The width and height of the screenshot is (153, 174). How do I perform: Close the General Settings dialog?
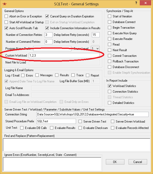pyautogui.click(x=145, y=3)
